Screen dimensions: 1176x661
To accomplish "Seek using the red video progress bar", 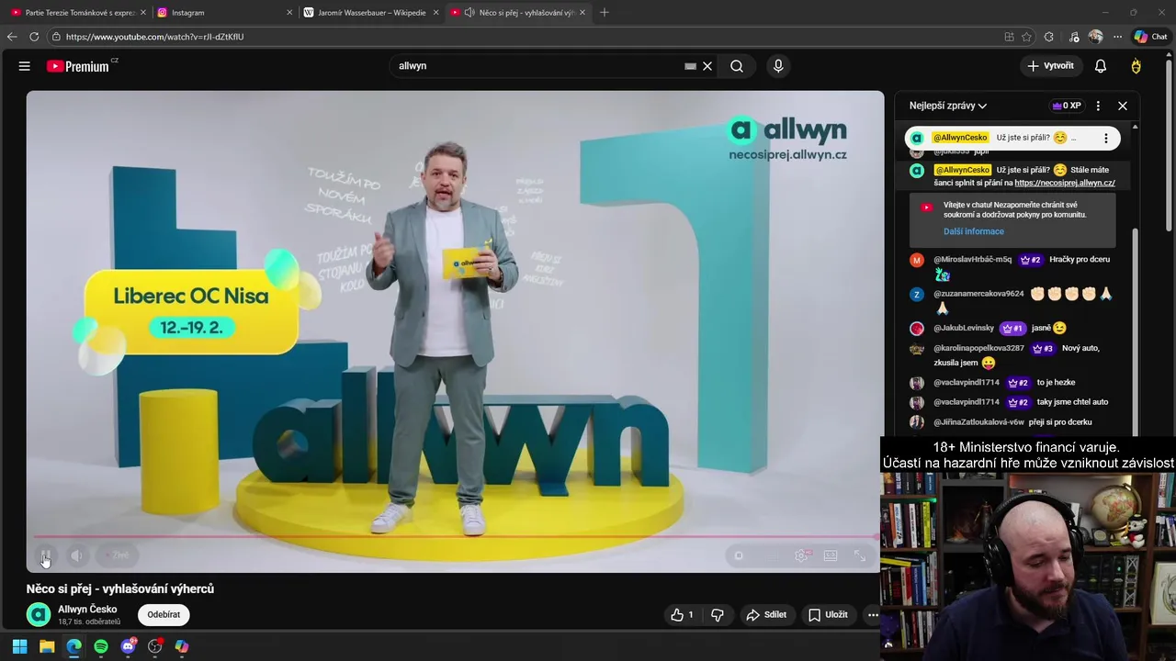I will 455,536.
